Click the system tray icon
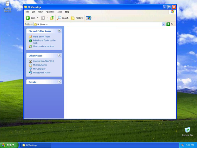The height and width of the screenshot is (148, 197). pyautogui.click(x=183, y=145)
